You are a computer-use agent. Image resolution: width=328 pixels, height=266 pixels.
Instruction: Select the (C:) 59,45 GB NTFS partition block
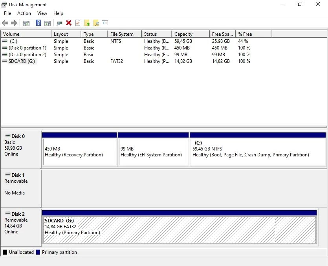pos(258,149)
